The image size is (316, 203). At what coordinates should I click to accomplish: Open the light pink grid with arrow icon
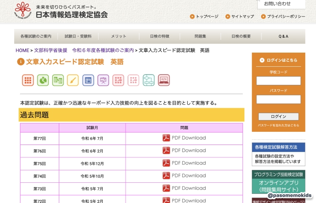[x=133, y=80]
